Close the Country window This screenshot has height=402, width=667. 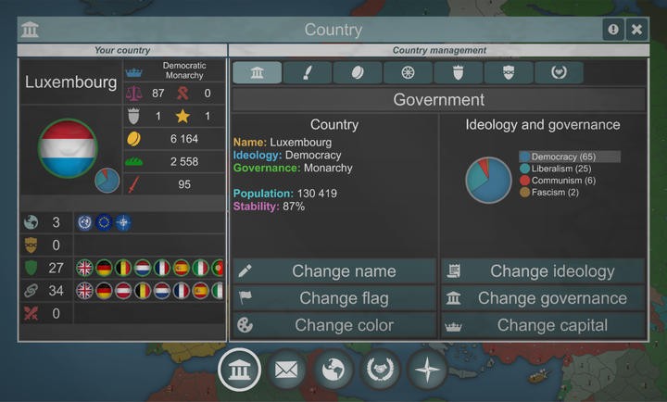click(636, 30)
